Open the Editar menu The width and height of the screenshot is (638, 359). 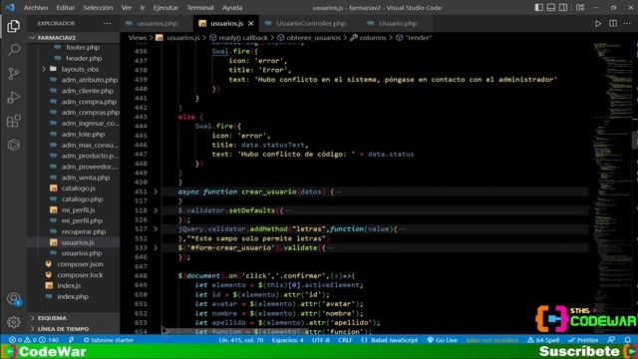point(65,8)
